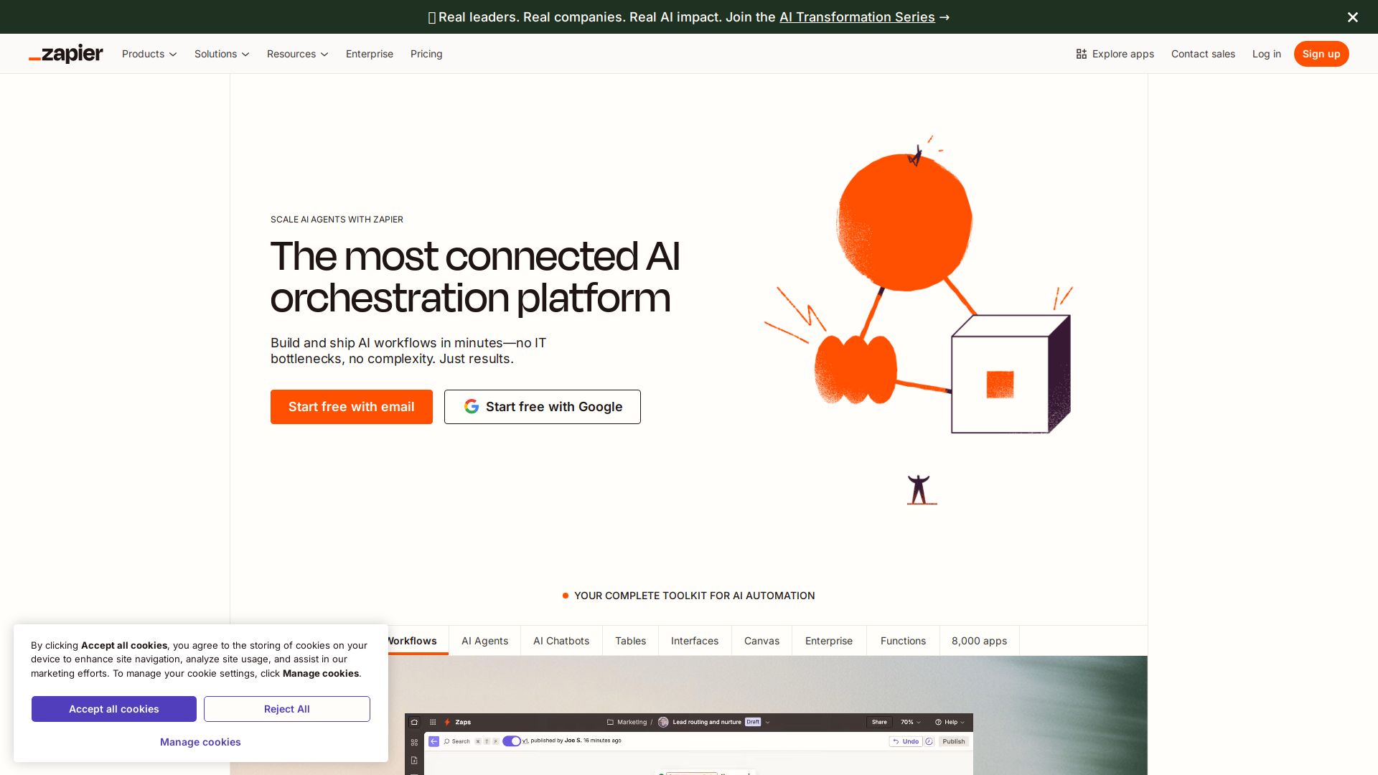Screen dimensions: 1378x775
Task: Click the Marketing folder icon in the breadcrumb
Action: [609, 722]
